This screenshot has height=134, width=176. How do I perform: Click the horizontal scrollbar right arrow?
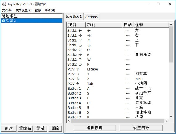(167, 120)
